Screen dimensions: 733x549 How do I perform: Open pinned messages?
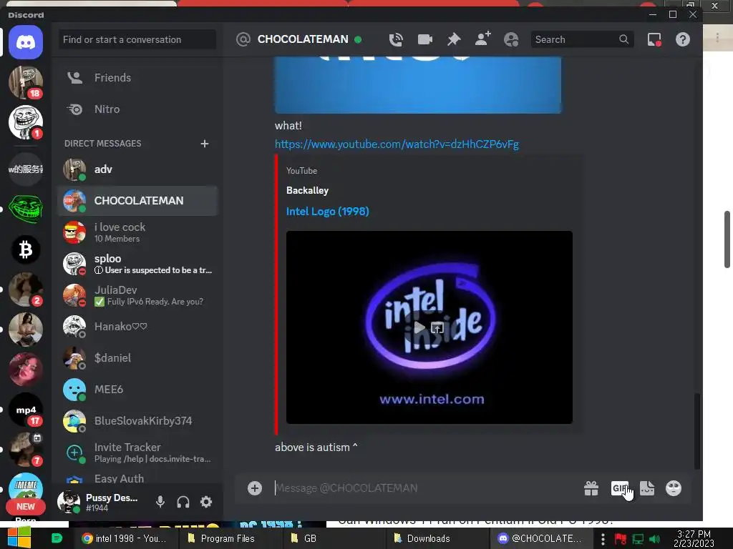coord(453,40)
